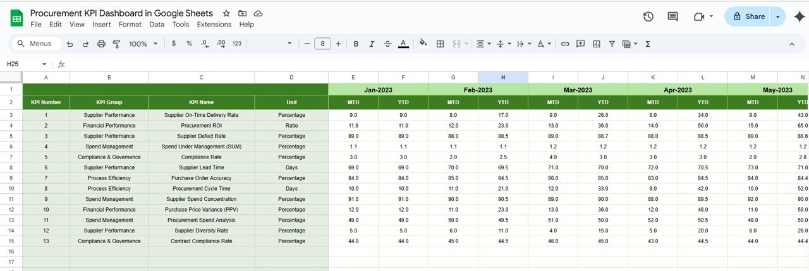Open the Gemini sparkle assistant

798,17
